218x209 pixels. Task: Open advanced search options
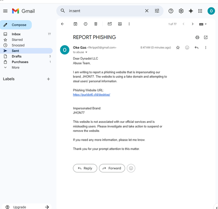(157, 11)
